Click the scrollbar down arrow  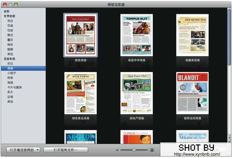(x=229, y=141)
